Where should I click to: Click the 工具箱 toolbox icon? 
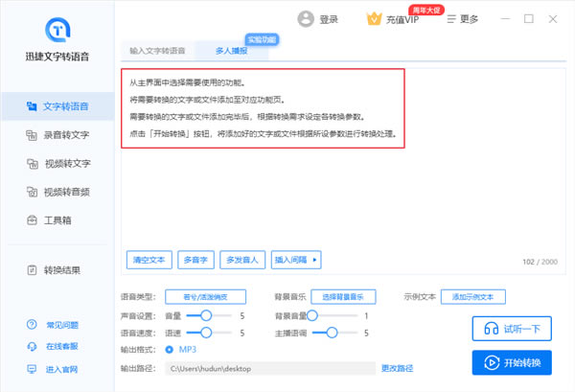pyautogui.click(x=32, y=220)
